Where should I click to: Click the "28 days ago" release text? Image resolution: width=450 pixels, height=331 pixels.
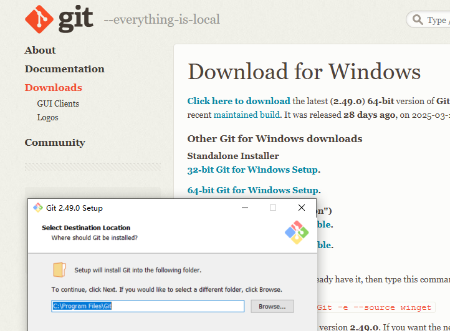point(369,115)
